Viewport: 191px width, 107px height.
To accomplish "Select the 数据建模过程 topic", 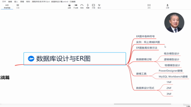I will pyautogui.click(x=144, y=59).
